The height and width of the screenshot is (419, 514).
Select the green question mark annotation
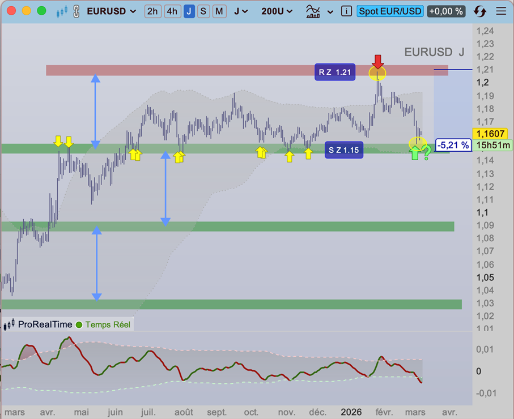click(x=427, y=153)
